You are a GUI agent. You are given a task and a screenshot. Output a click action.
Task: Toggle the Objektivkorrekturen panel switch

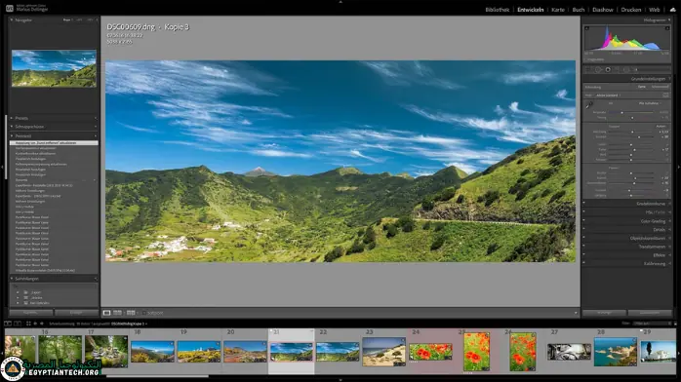[x=583, y=238]
